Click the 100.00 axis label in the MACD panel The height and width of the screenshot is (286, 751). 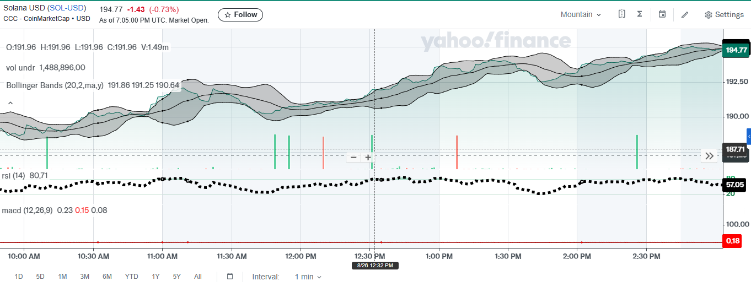pyautogui.click(x=738, y=224)
